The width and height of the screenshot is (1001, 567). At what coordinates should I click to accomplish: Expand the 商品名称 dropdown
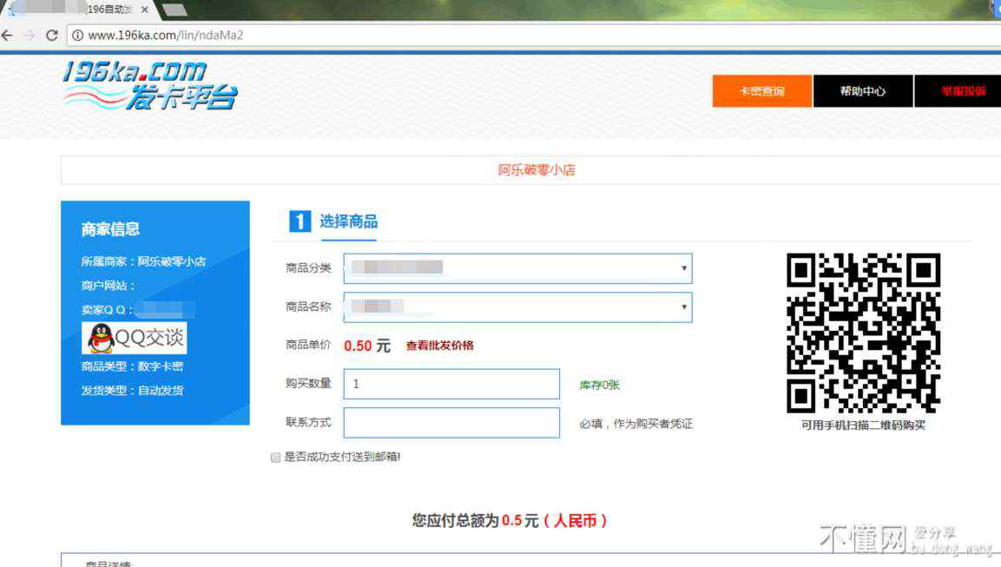[517, 307]
